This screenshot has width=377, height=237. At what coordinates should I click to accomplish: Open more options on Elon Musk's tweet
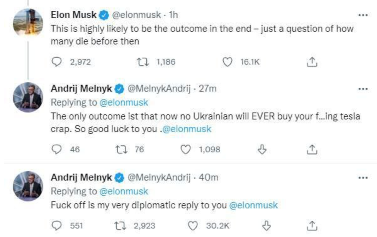tap(363, 15)
